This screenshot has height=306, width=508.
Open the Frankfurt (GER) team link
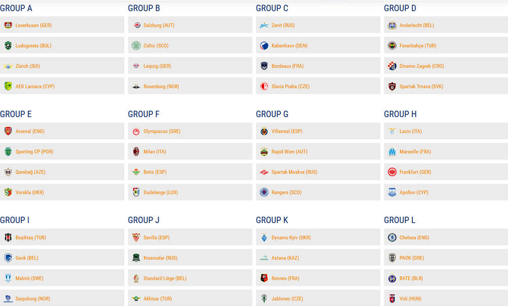click(415, 172)
